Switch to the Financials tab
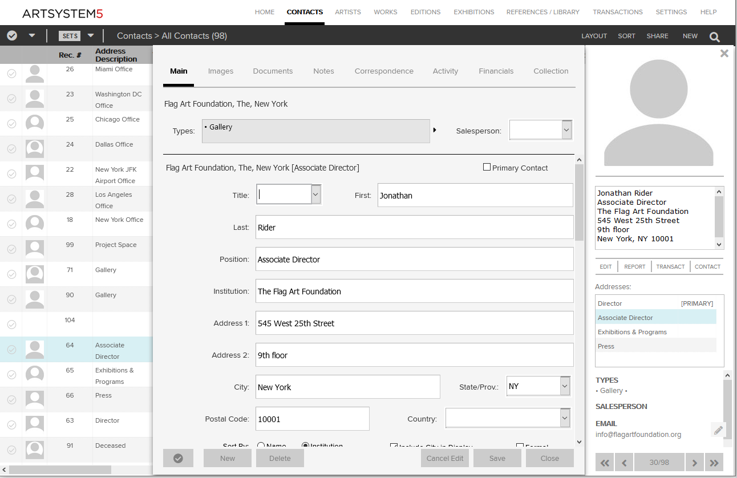 pos(496,71)
